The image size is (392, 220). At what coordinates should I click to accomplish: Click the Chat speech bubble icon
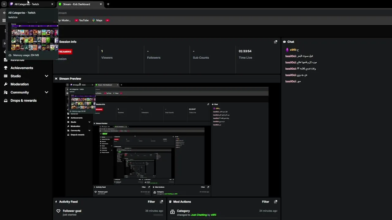[x=285, y=42]
